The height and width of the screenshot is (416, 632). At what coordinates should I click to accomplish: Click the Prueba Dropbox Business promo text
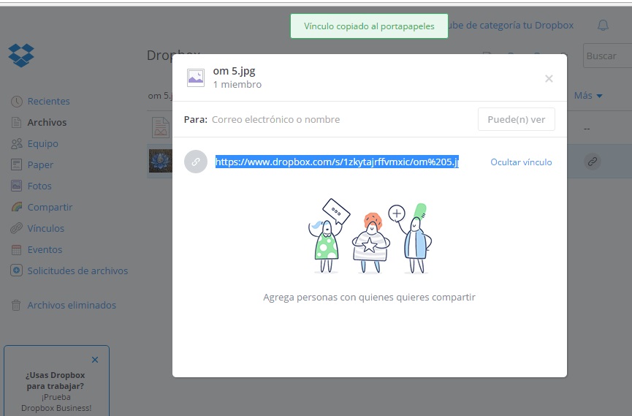[x=56, y=402]
